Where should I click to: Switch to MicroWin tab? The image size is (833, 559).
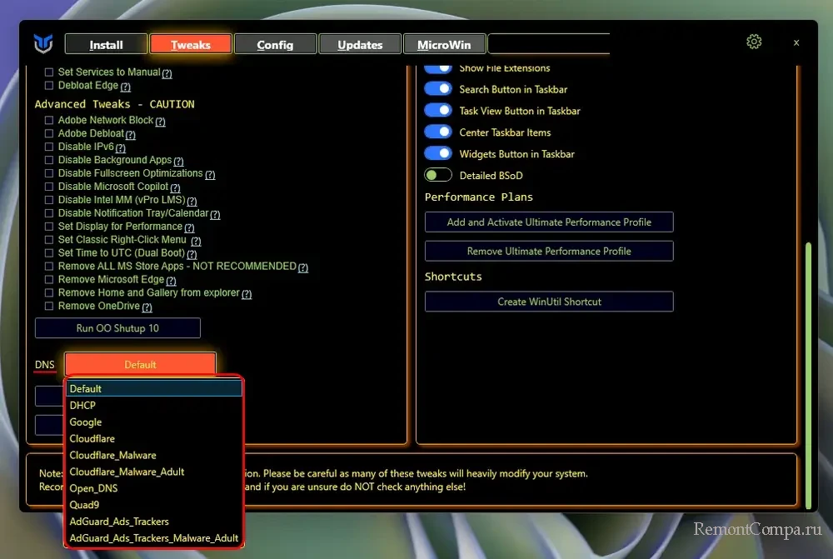444,44
